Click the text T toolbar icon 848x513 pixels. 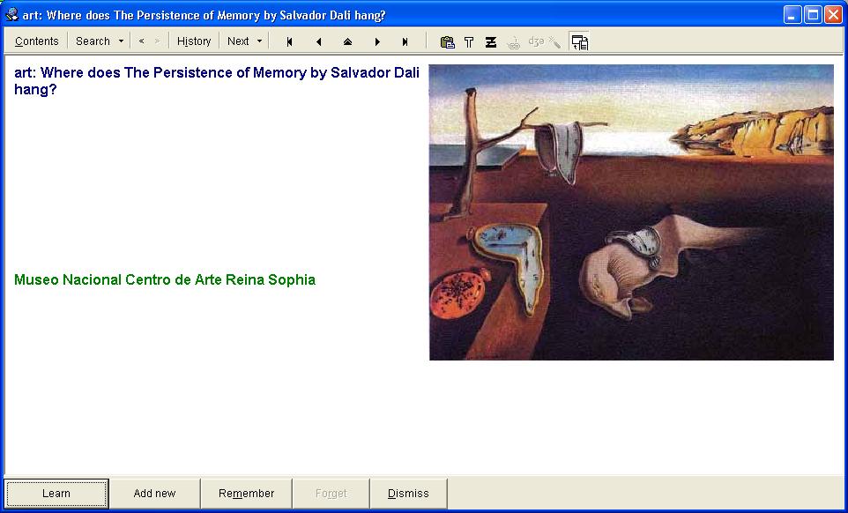pos(469,41)
